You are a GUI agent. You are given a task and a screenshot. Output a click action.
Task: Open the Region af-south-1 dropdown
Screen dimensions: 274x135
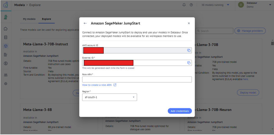[x=109, y=97]
